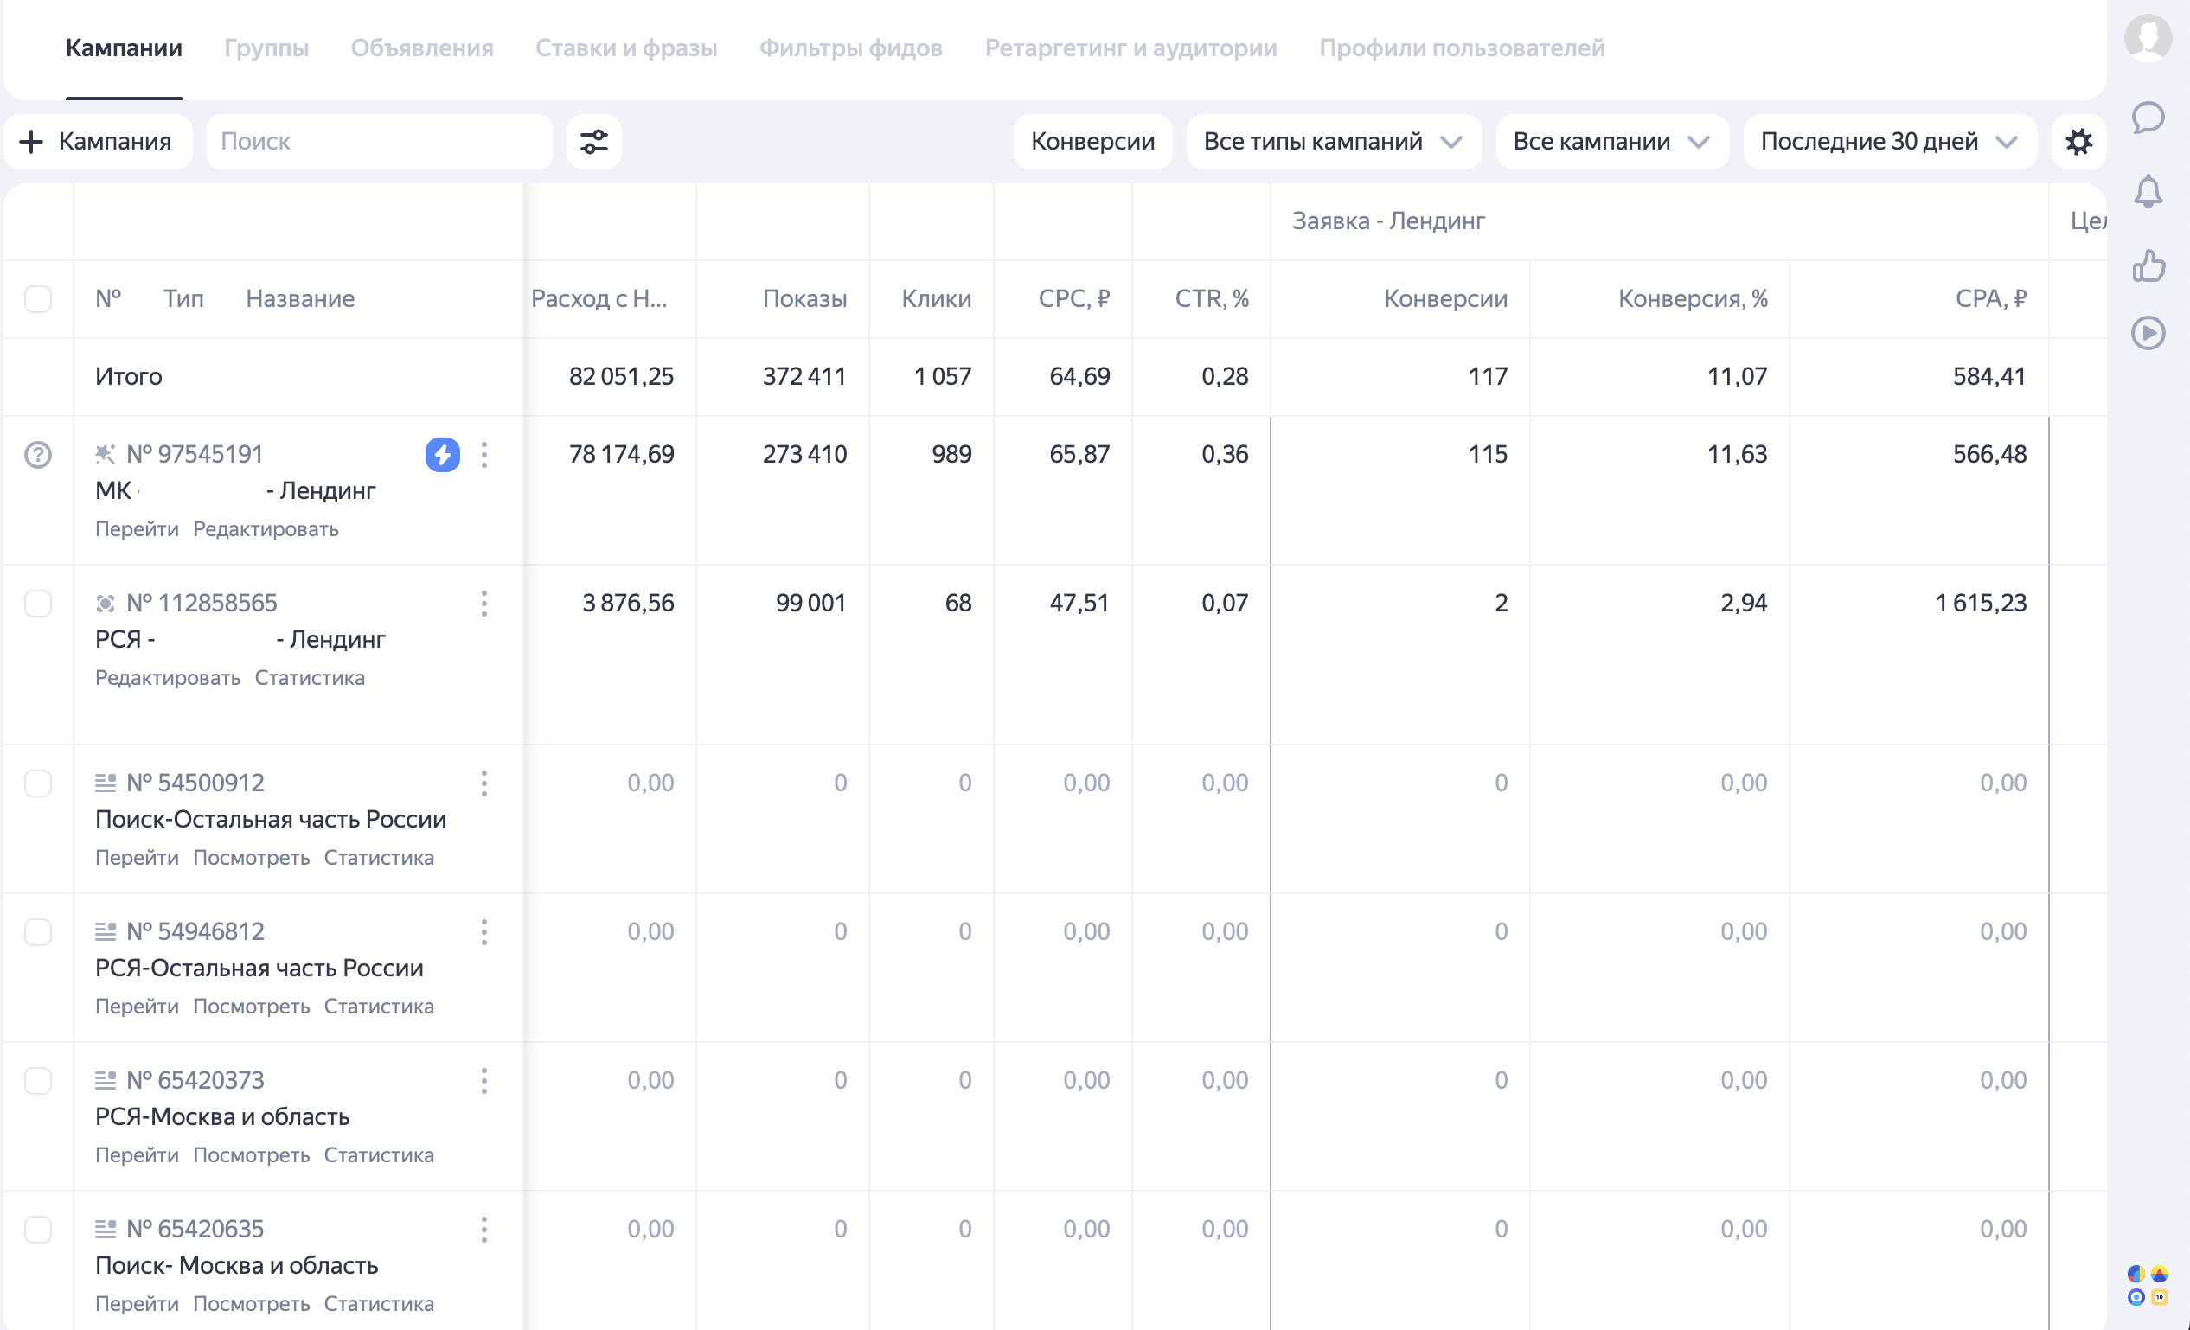
Task: Click the user avatar in top corner
Action: coord(2148,37)
